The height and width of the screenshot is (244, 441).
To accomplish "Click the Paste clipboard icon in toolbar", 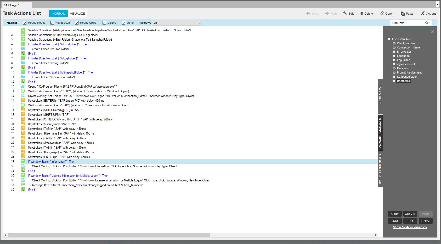I will pyautogui.click(x=403, y=13).
